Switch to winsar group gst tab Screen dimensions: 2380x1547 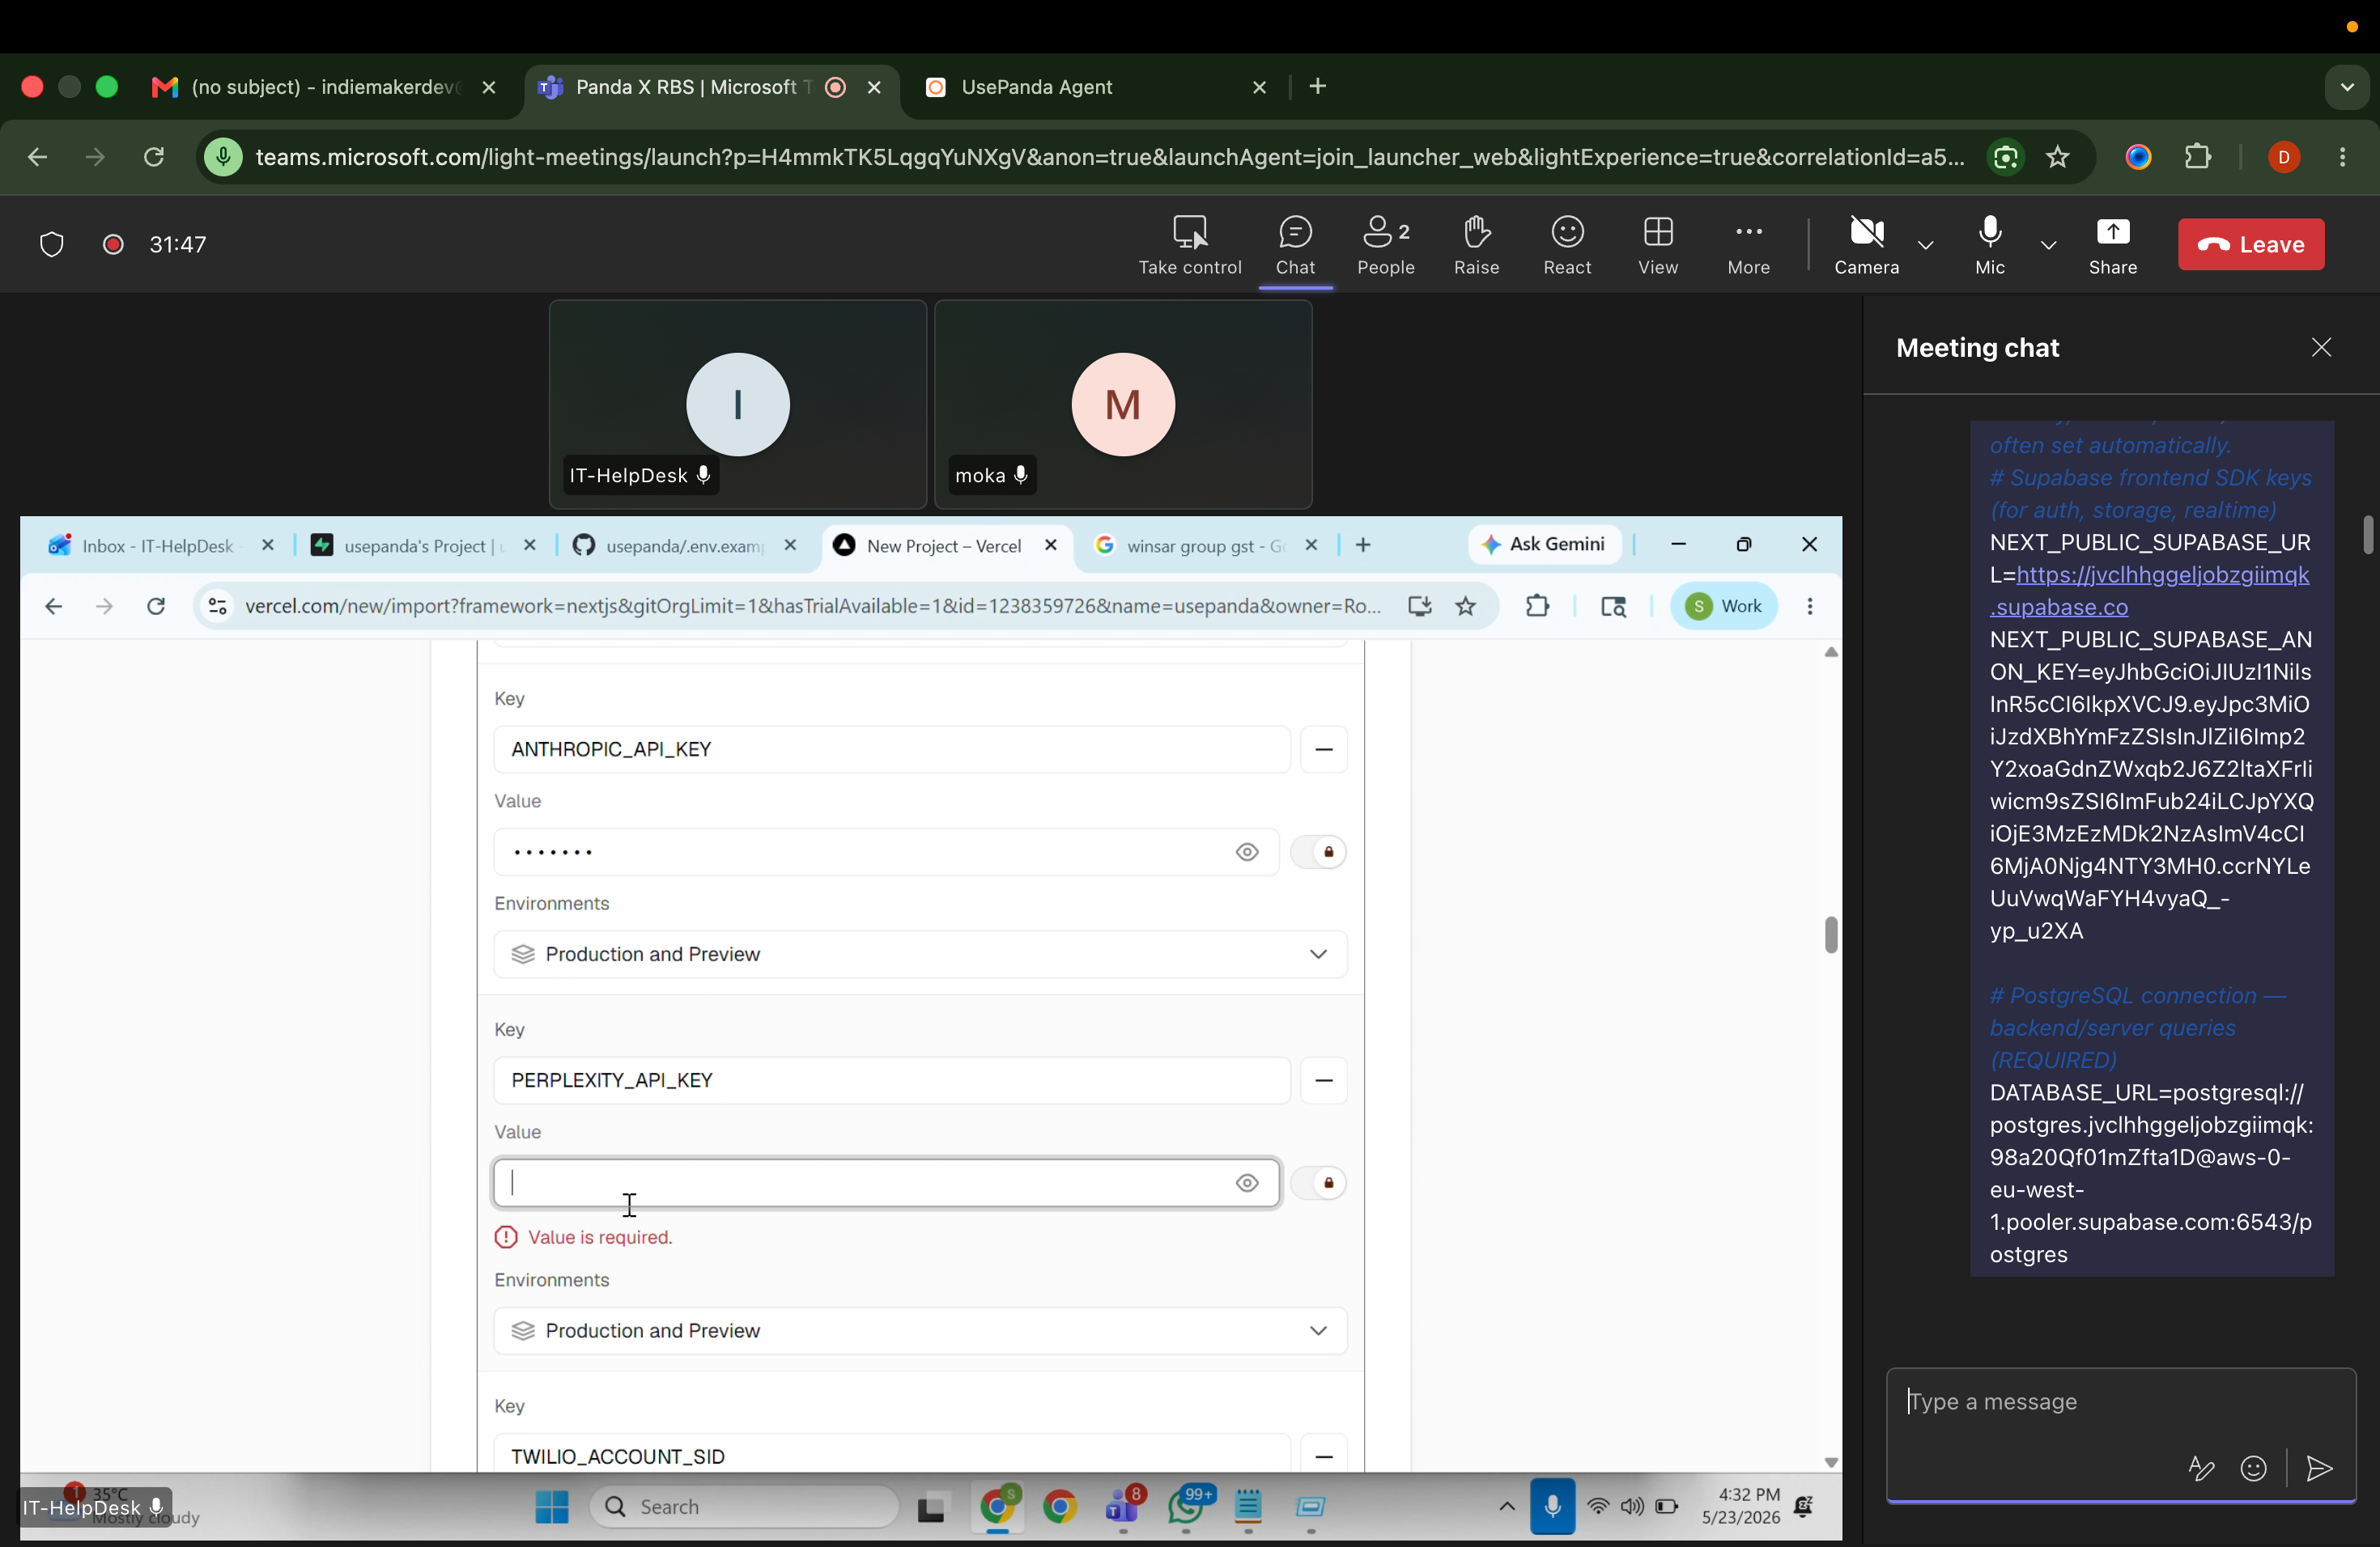(1206, 545)
